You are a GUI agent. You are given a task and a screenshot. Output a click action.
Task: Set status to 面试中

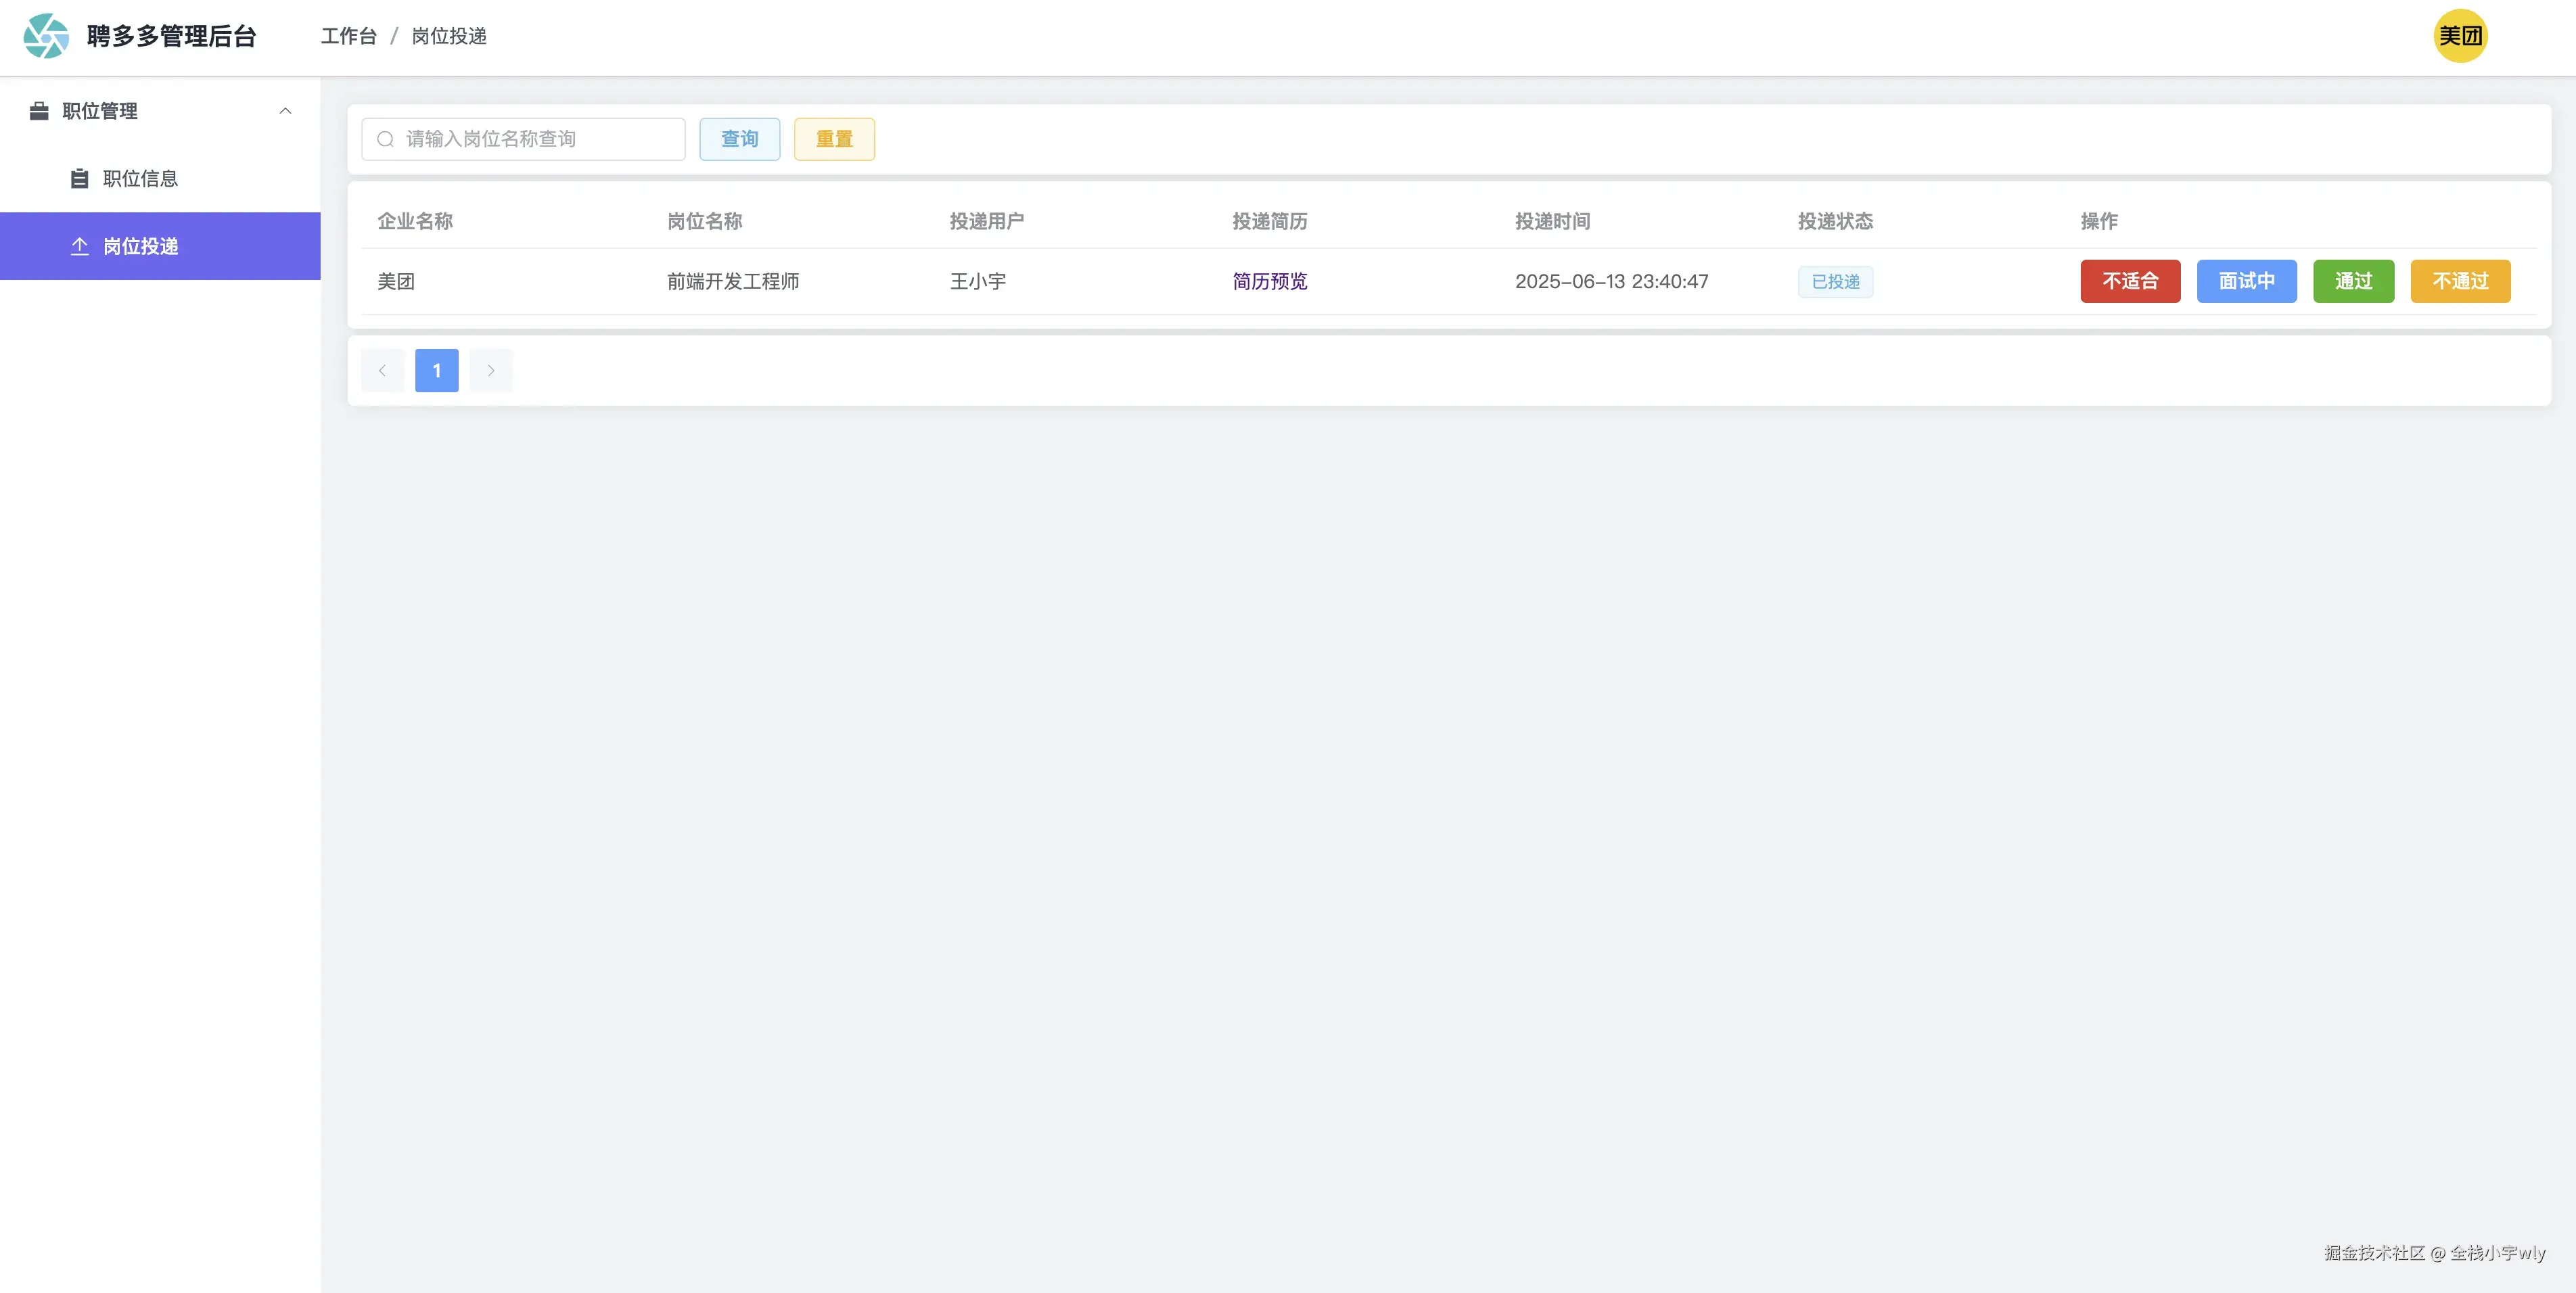(x=2246, y=282)
